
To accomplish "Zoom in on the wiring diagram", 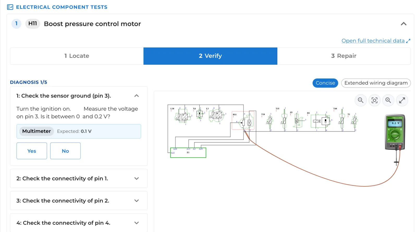I will [388, 100].
